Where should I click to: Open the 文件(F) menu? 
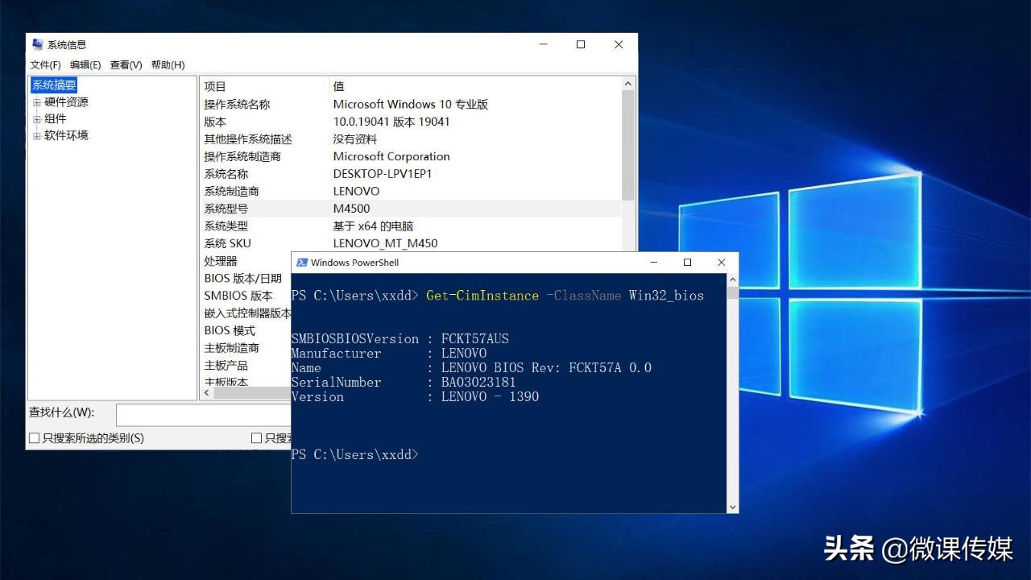46,64
